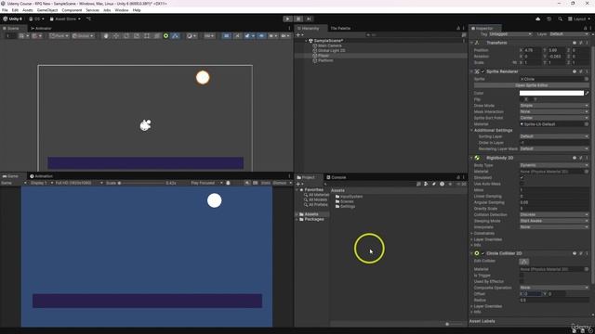Select the Scale tool in the Scene toolbar
Image resolution: width=595 pixels, height=334 pixels.
click(x=137, y=36)
